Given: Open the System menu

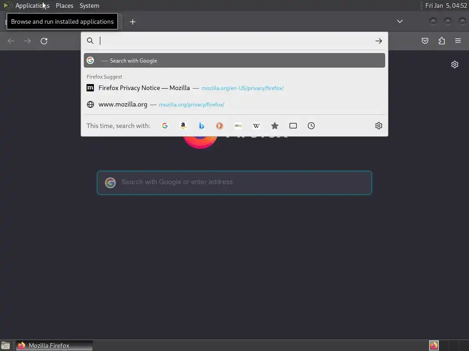Looking at the screenshot, I should point(89,5).
